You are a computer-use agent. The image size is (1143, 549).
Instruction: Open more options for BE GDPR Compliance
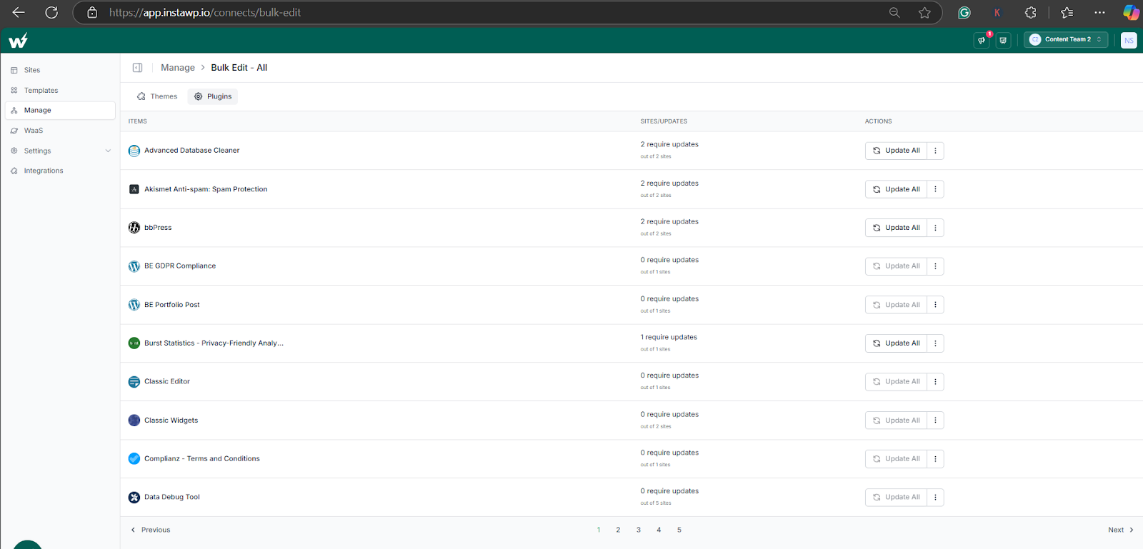click(935, 266)
